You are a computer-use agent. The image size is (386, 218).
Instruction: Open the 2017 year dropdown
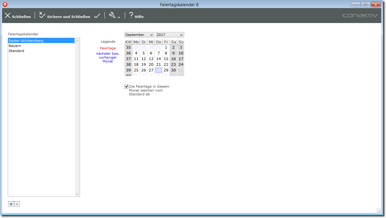[x=170, y=35]
